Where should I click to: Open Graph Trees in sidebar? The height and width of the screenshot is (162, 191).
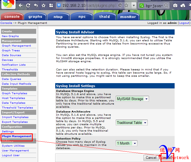(11, 50)
